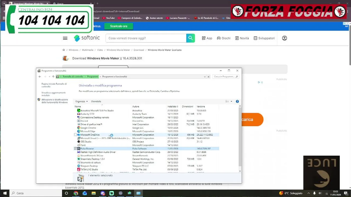Open File Explorer from the taskbar
Image resolution: width=351 pixels, height=197 pixels.
tap(94, 193)
